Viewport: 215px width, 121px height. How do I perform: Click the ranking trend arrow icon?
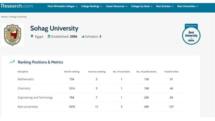coord(12,62)
